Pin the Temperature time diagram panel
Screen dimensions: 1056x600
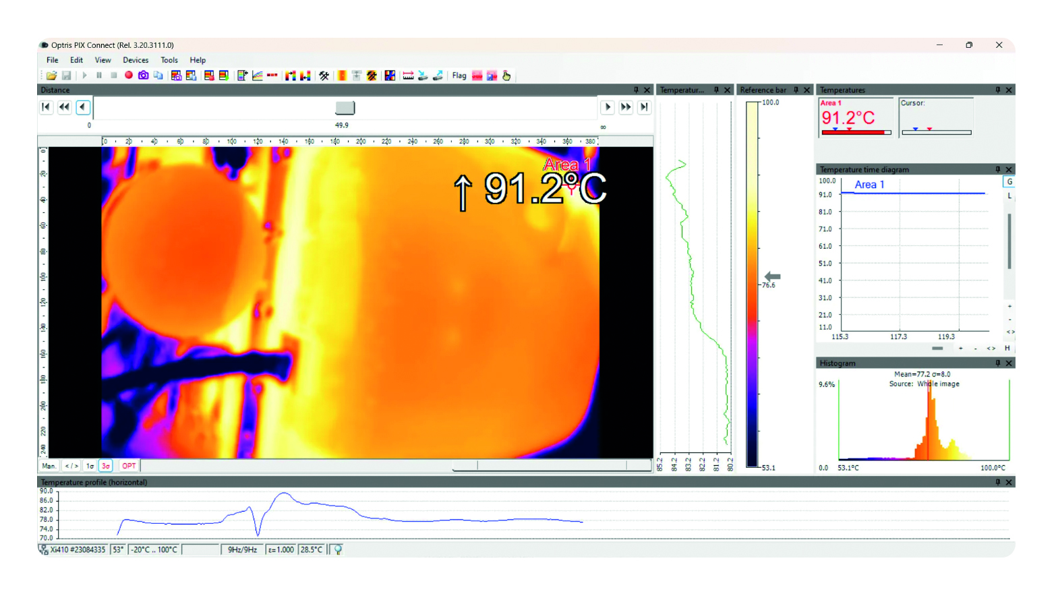998,170
